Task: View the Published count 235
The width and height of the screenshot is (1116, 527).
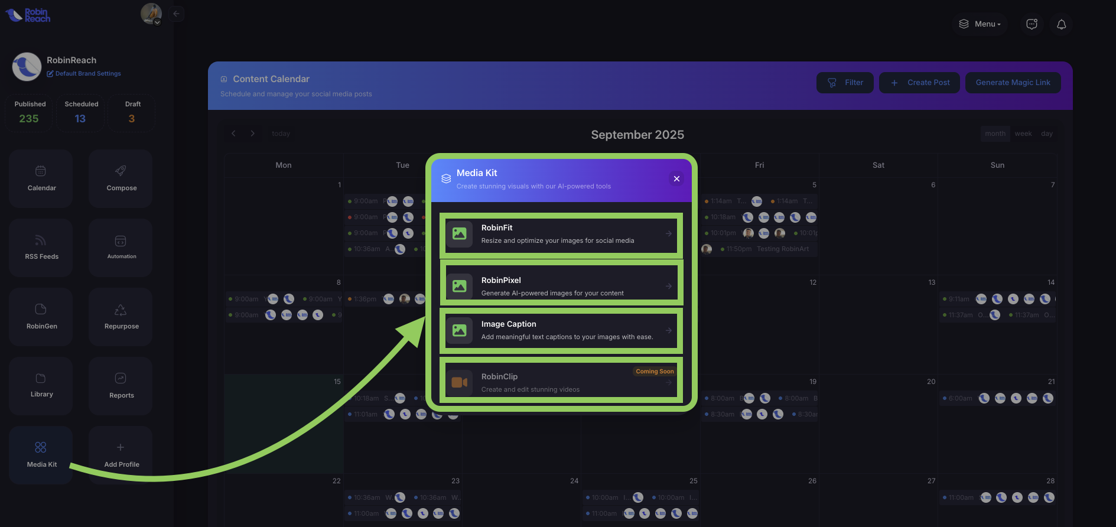Action: pyautogui.click(x=29, y=119)
